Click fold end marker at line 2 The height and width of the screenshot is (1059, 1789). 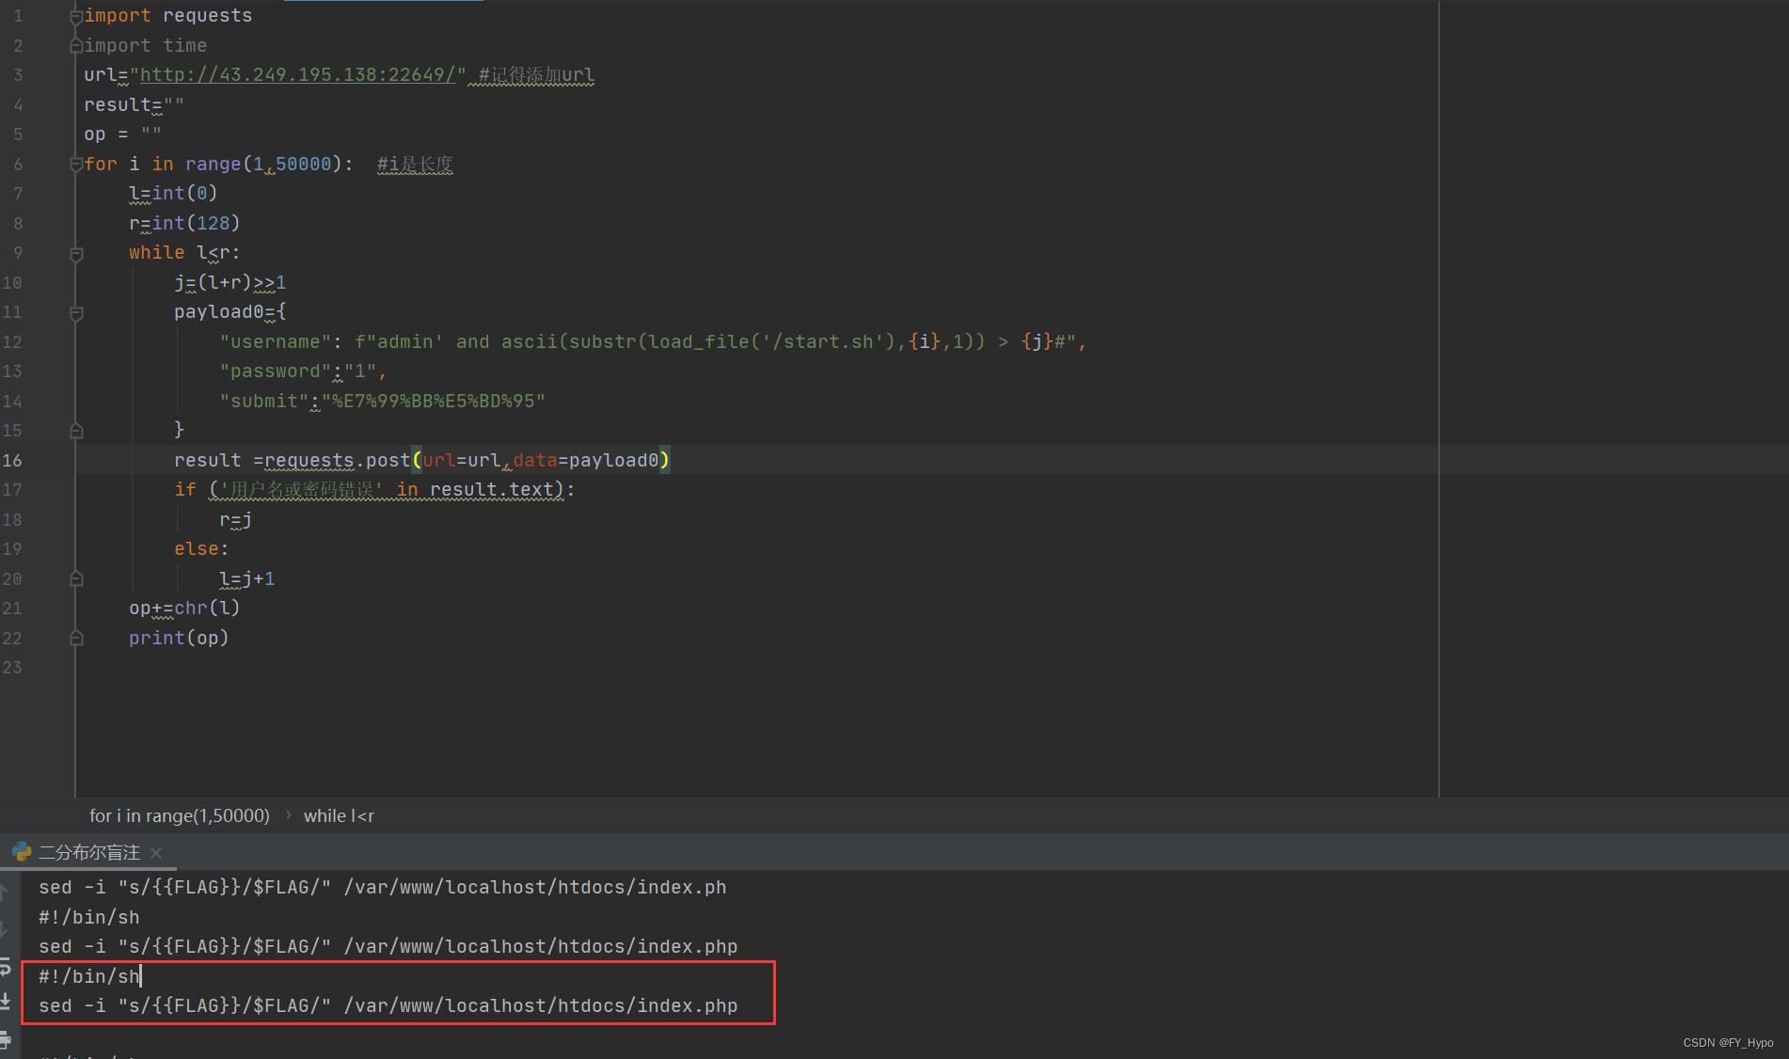click(x=76, y=45)
